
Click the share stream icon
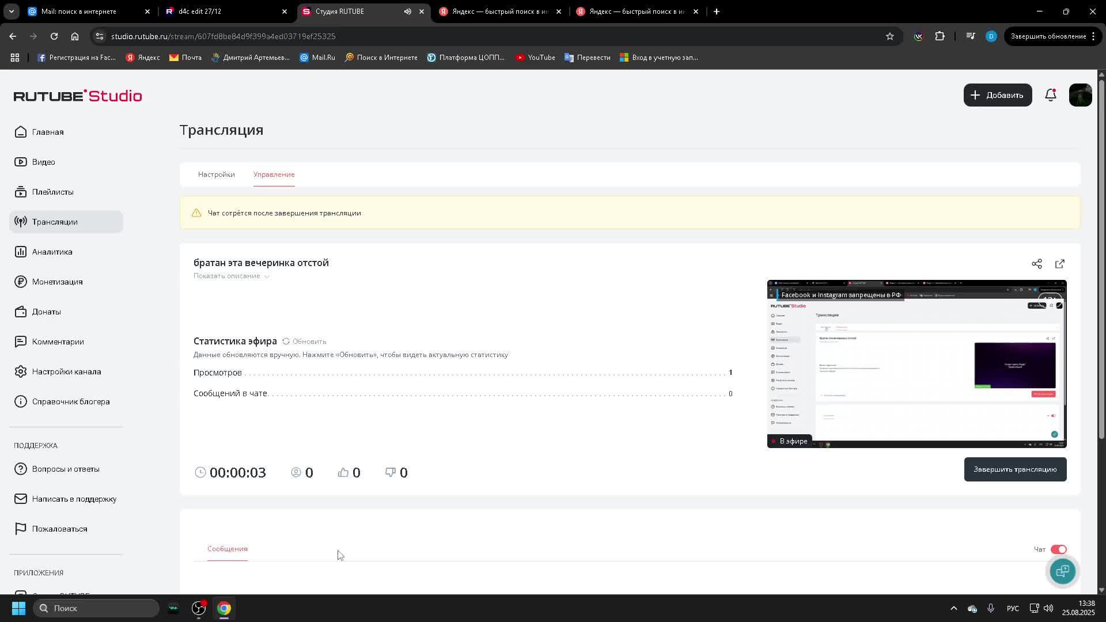point(1036,264)
